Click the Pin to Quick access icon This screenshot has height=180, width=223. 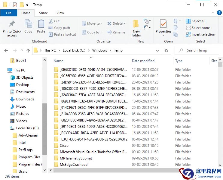coord(12,24)
